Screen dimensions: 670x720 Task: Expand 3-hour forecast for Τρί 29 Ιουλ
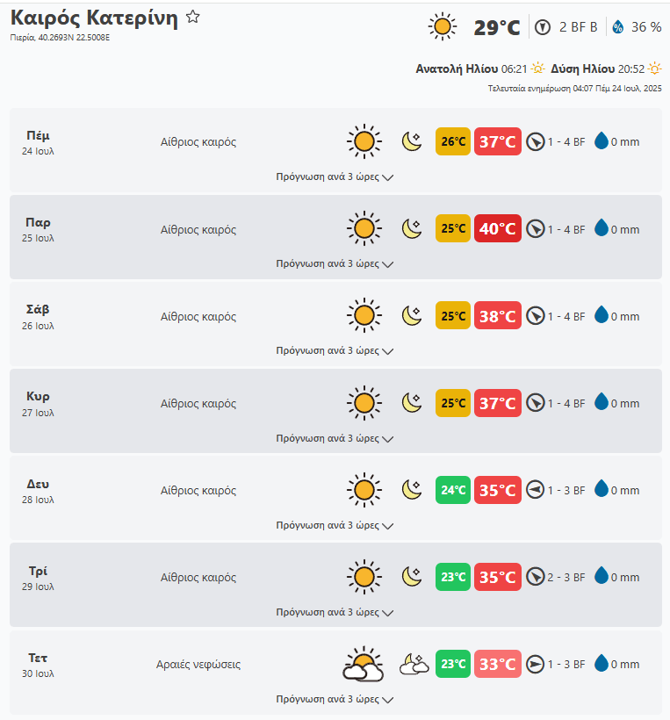click(x=335, y=612)
